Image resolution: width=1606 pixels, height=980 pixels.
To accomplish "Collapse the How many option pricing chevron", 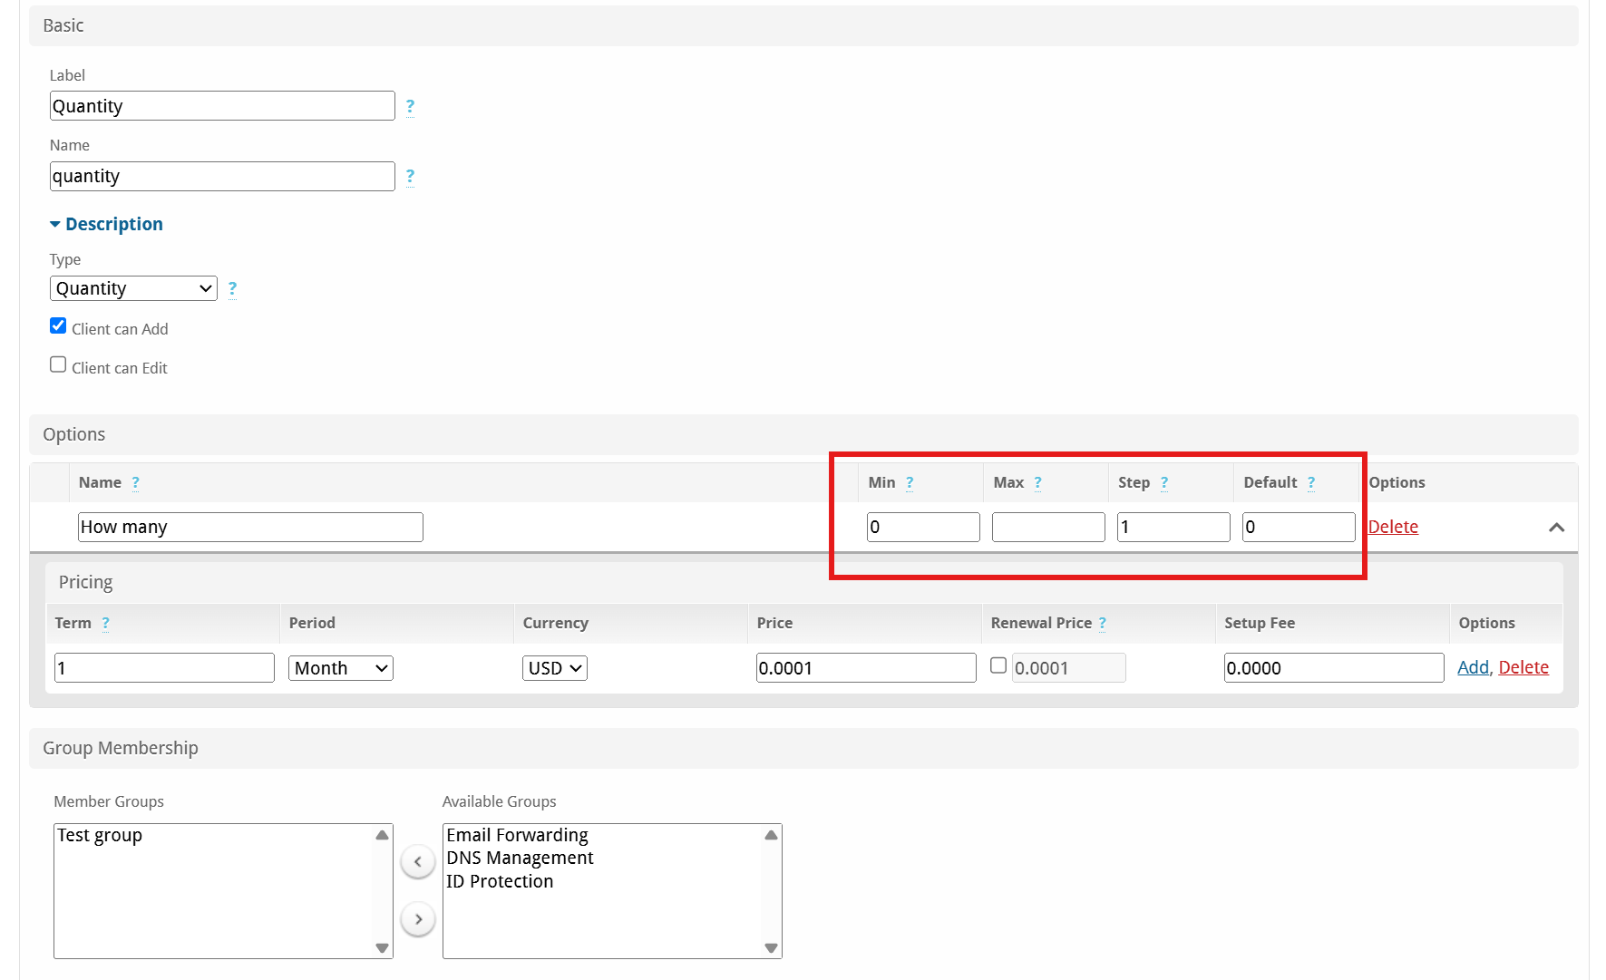I will point(1556,527).
